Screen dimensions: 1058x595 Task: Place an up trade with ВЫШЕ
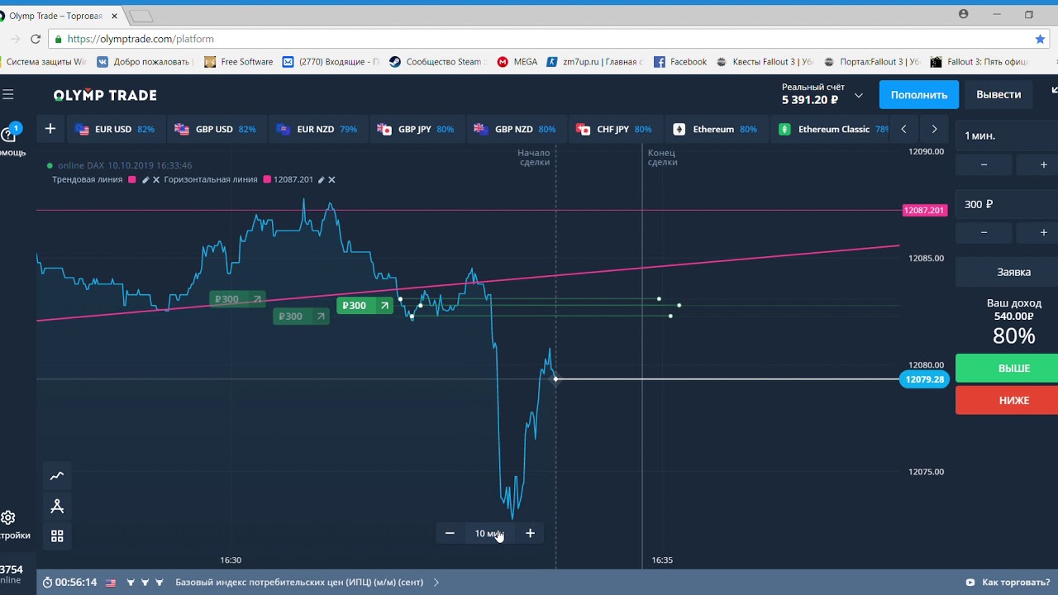[1007, 368]
